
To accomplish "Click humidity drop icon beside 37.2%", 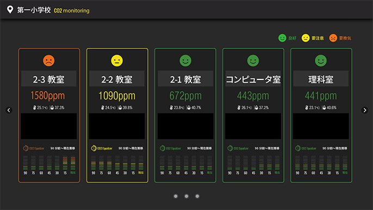I will [256, 108].
